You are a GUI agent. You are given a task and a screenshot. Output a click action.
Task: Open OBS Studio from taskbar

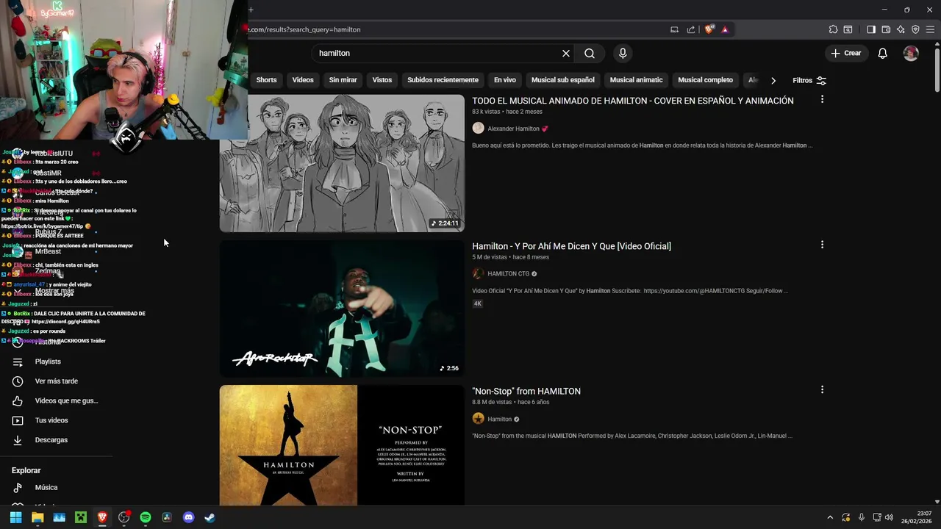pos(124,517)
